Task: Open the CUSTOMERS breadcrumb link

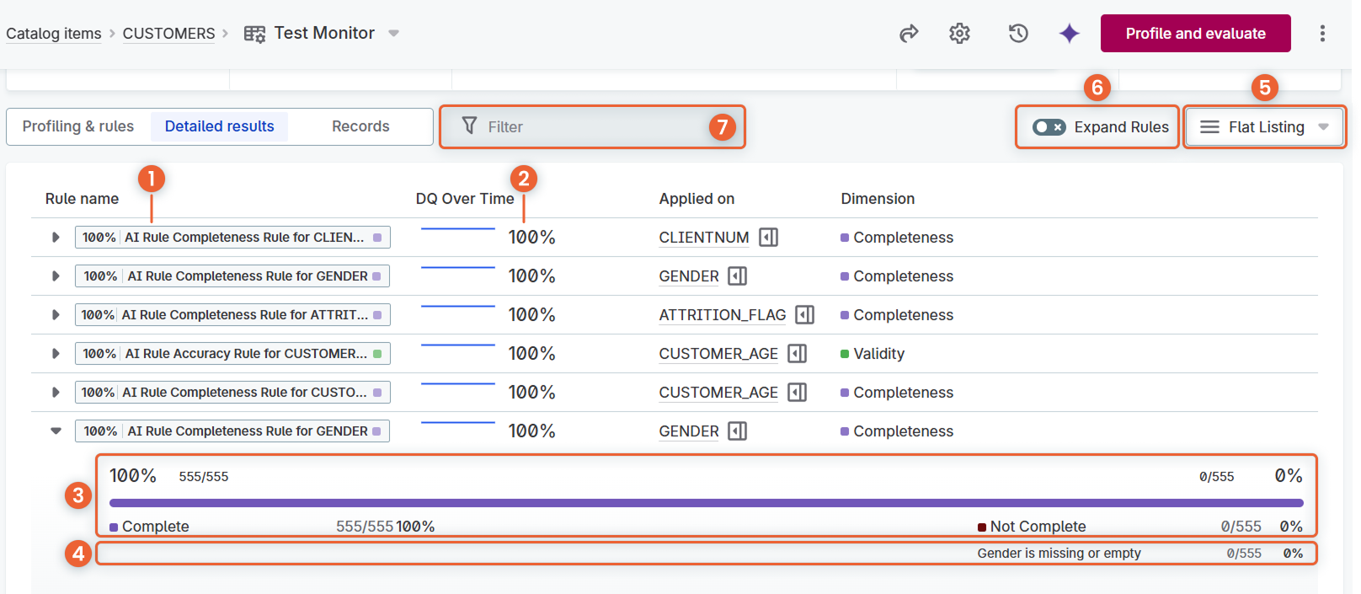Action: coord(168,34)
